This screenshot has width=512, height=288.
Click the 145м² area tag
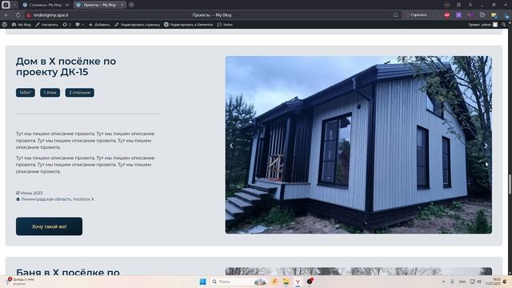point(26,93)
